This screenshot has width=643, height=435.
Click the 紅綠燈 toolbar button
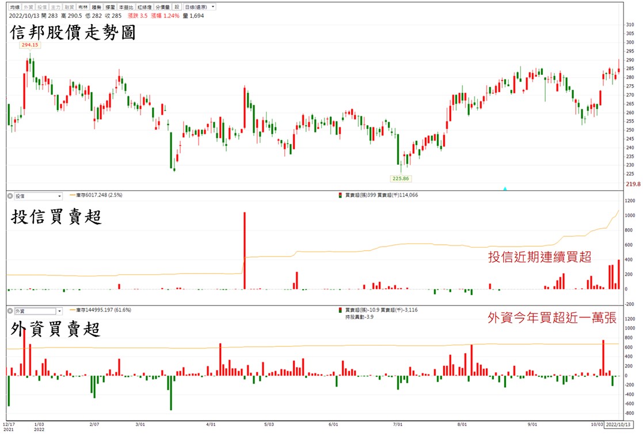(144, 7)
